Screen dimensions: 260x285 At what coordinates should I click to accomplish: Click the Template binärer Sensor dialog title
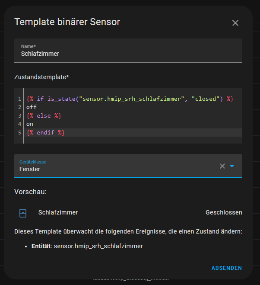[x=67, y=22]
